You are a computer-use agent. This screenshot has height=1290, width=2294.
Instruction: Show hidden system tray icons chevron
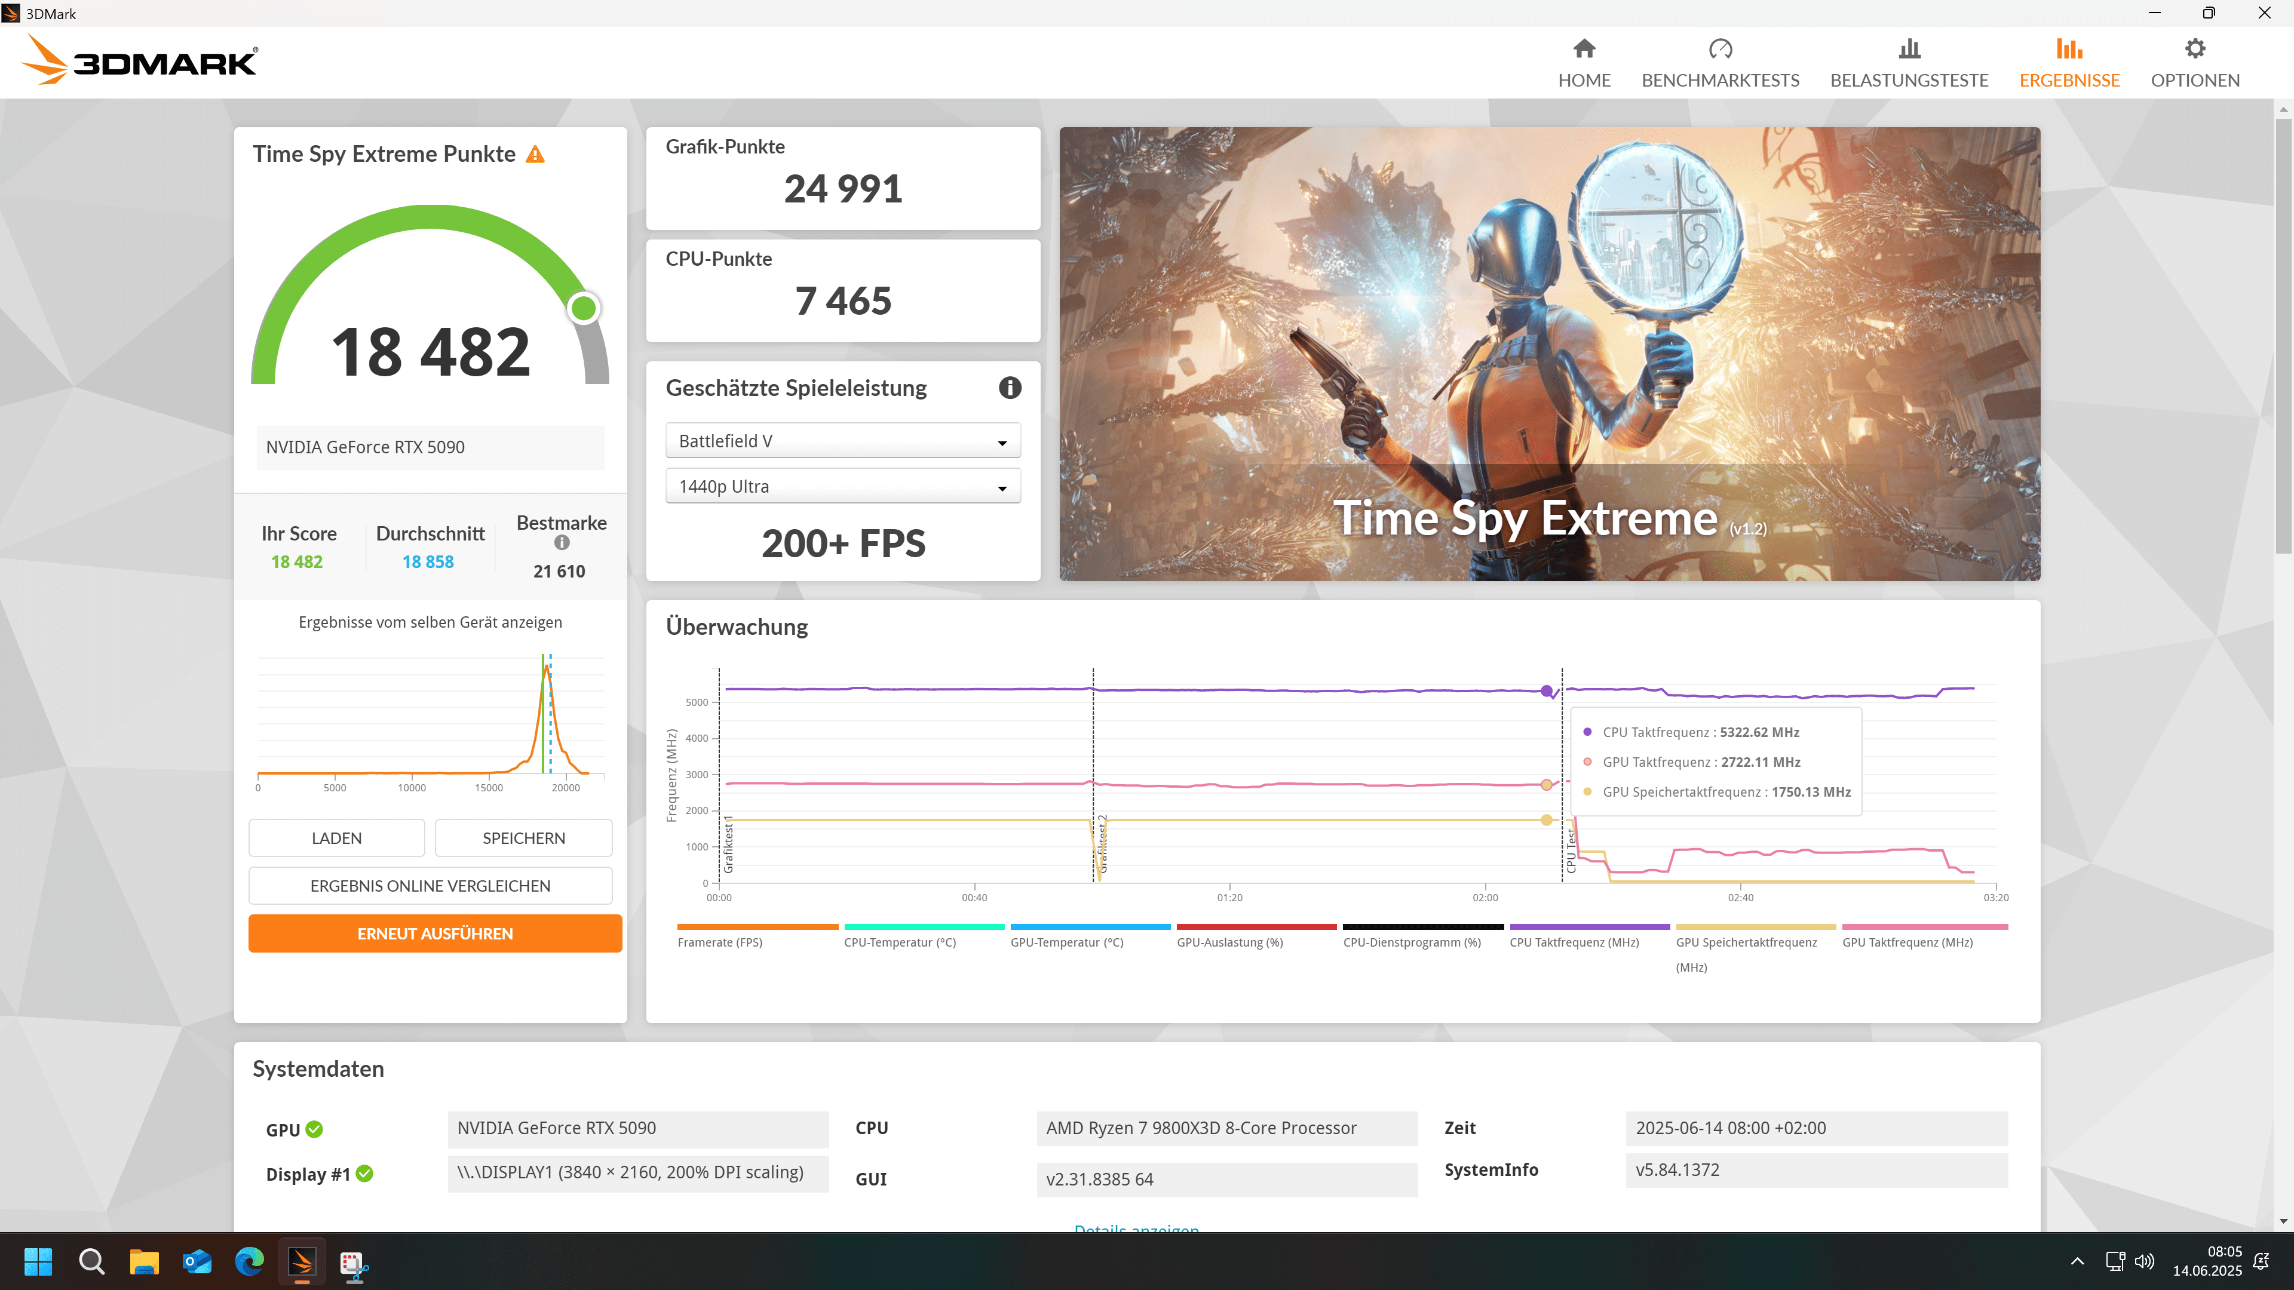(2077, 1261)
